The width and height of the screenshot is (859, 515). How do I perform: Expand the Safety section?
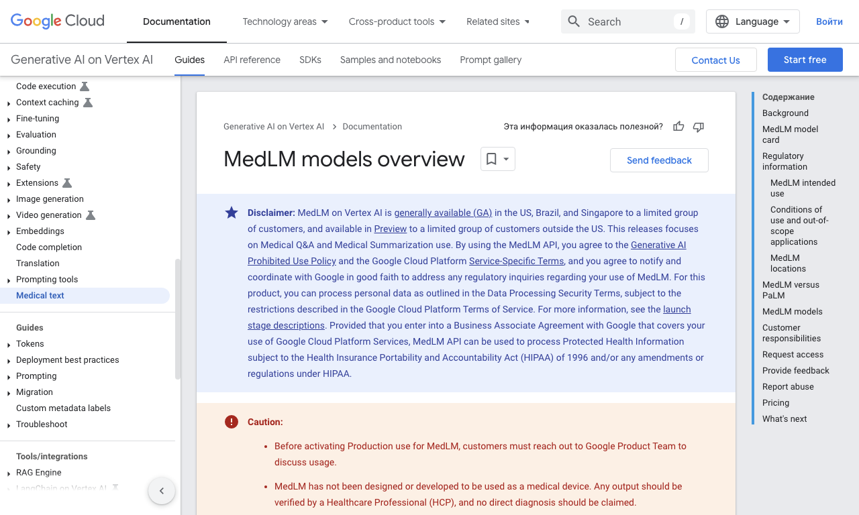[9, 168]
